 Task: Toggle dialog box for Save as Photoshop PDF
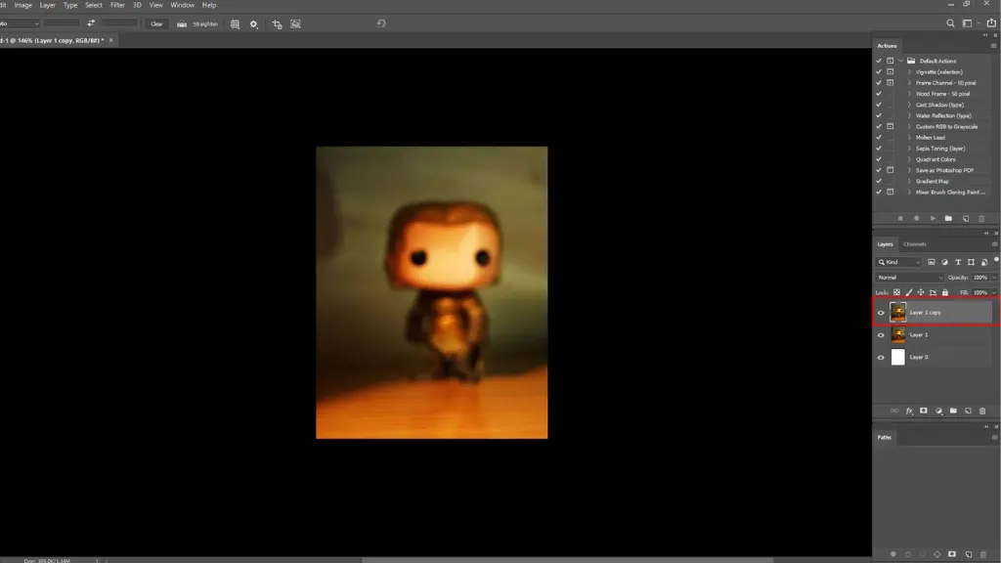point(890,170)
